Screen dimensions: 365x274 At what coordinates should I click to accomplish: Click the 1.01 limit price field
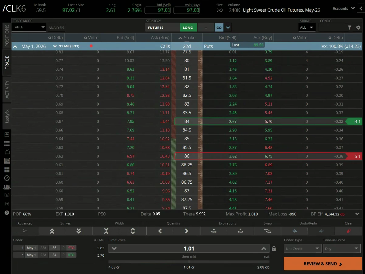point(189,249)
